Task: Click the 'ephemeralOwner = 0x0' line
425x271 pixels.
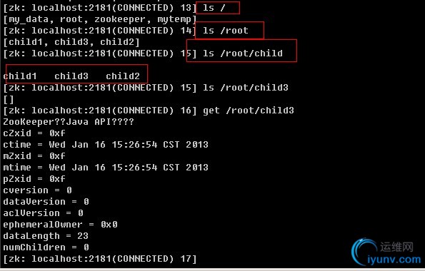Action: pos(60,225)
